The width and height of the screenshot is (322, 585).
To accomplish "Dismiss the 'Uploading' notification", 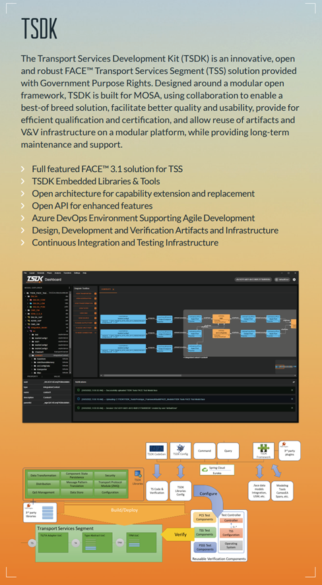I will tap(291, 399).
